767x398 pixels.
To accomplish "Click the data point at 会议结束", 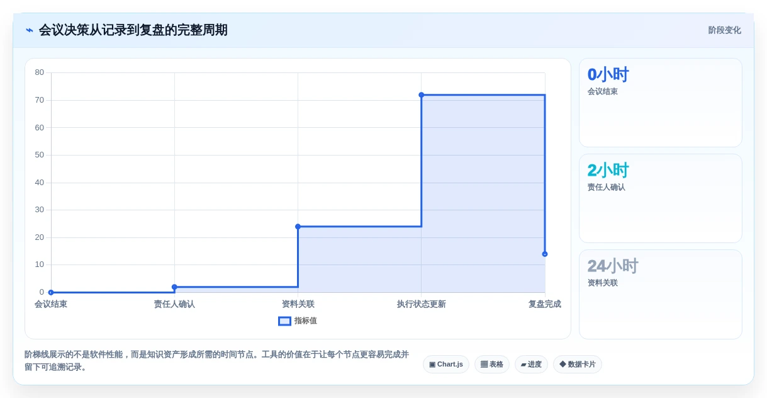I will [51, 292].
